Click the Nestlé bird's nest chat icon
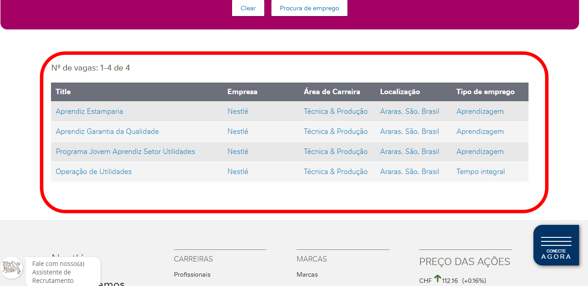 [11, 268]
